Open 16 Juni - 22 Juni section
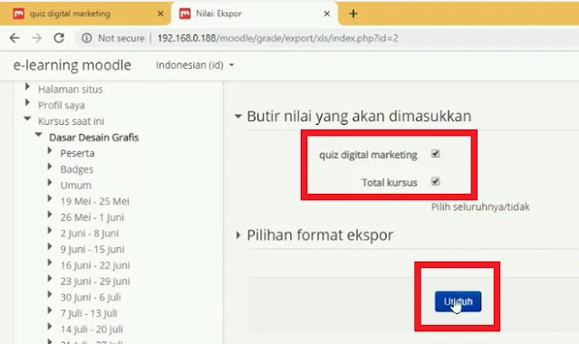Viewport: 579px width, 344px height. (x=95, y=265)
